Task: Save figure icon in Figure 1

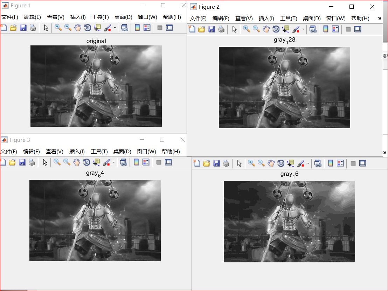Action: pos(23,28)
